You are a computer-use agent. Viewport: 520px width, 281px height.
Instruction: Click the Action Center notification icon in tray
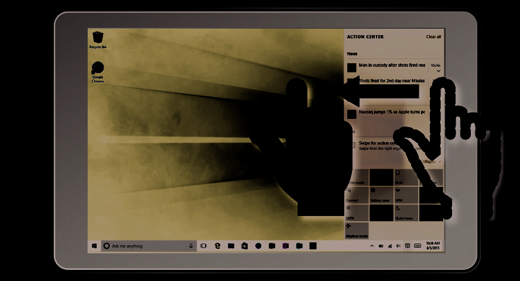coord(407,246)
